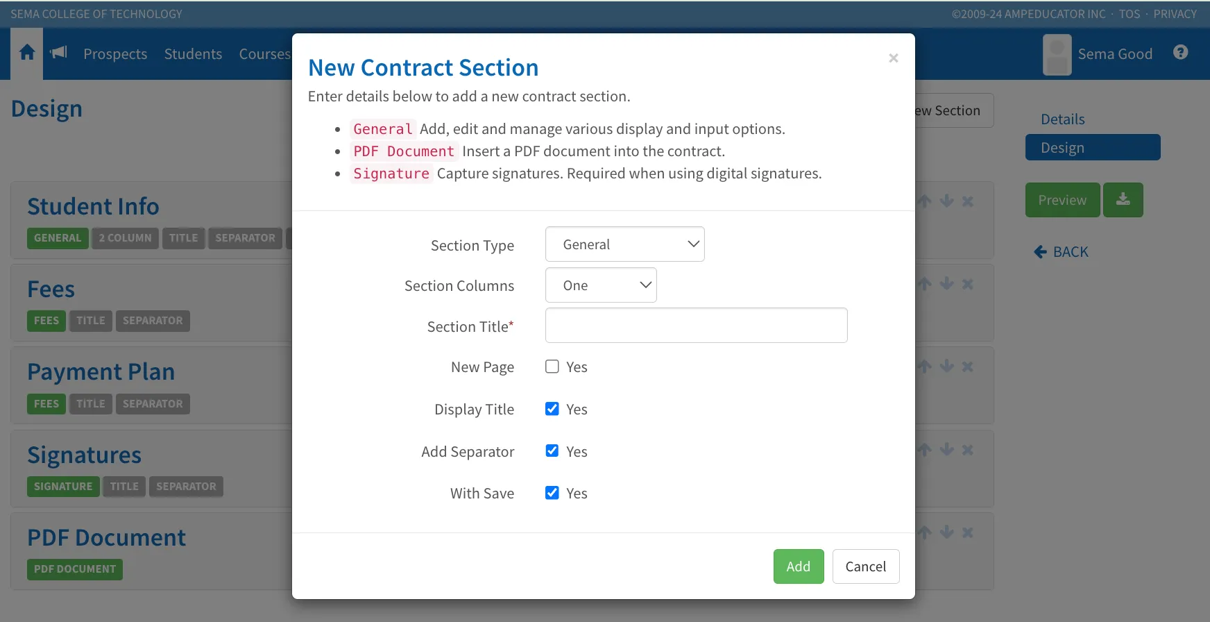
Task: Click the Sema Good user avatar
Action: pos(1057,55)
